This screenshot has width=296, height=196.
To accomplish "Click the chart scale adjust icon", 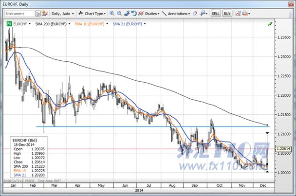I will (127, 14).
